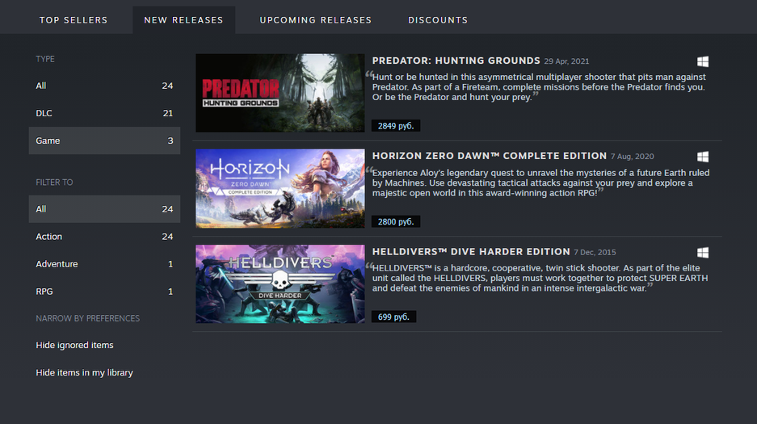Screen dimensions: 757x424
Task: Filter to Adventure genre
Action: click(x=104, y=264)
